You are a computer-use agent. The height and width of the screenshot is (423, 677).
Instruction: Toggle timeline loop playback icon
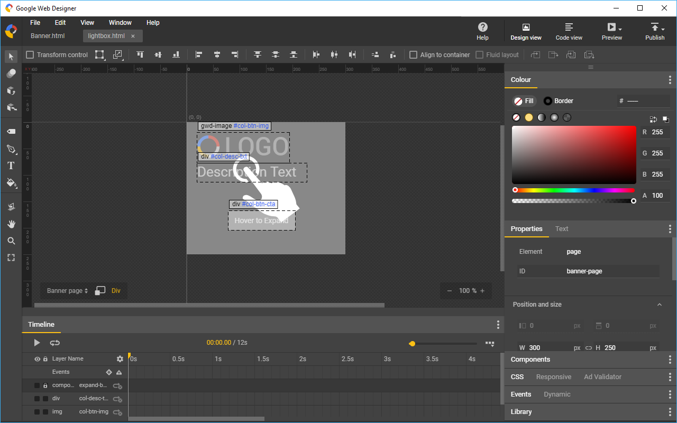(x=54, y=343)
